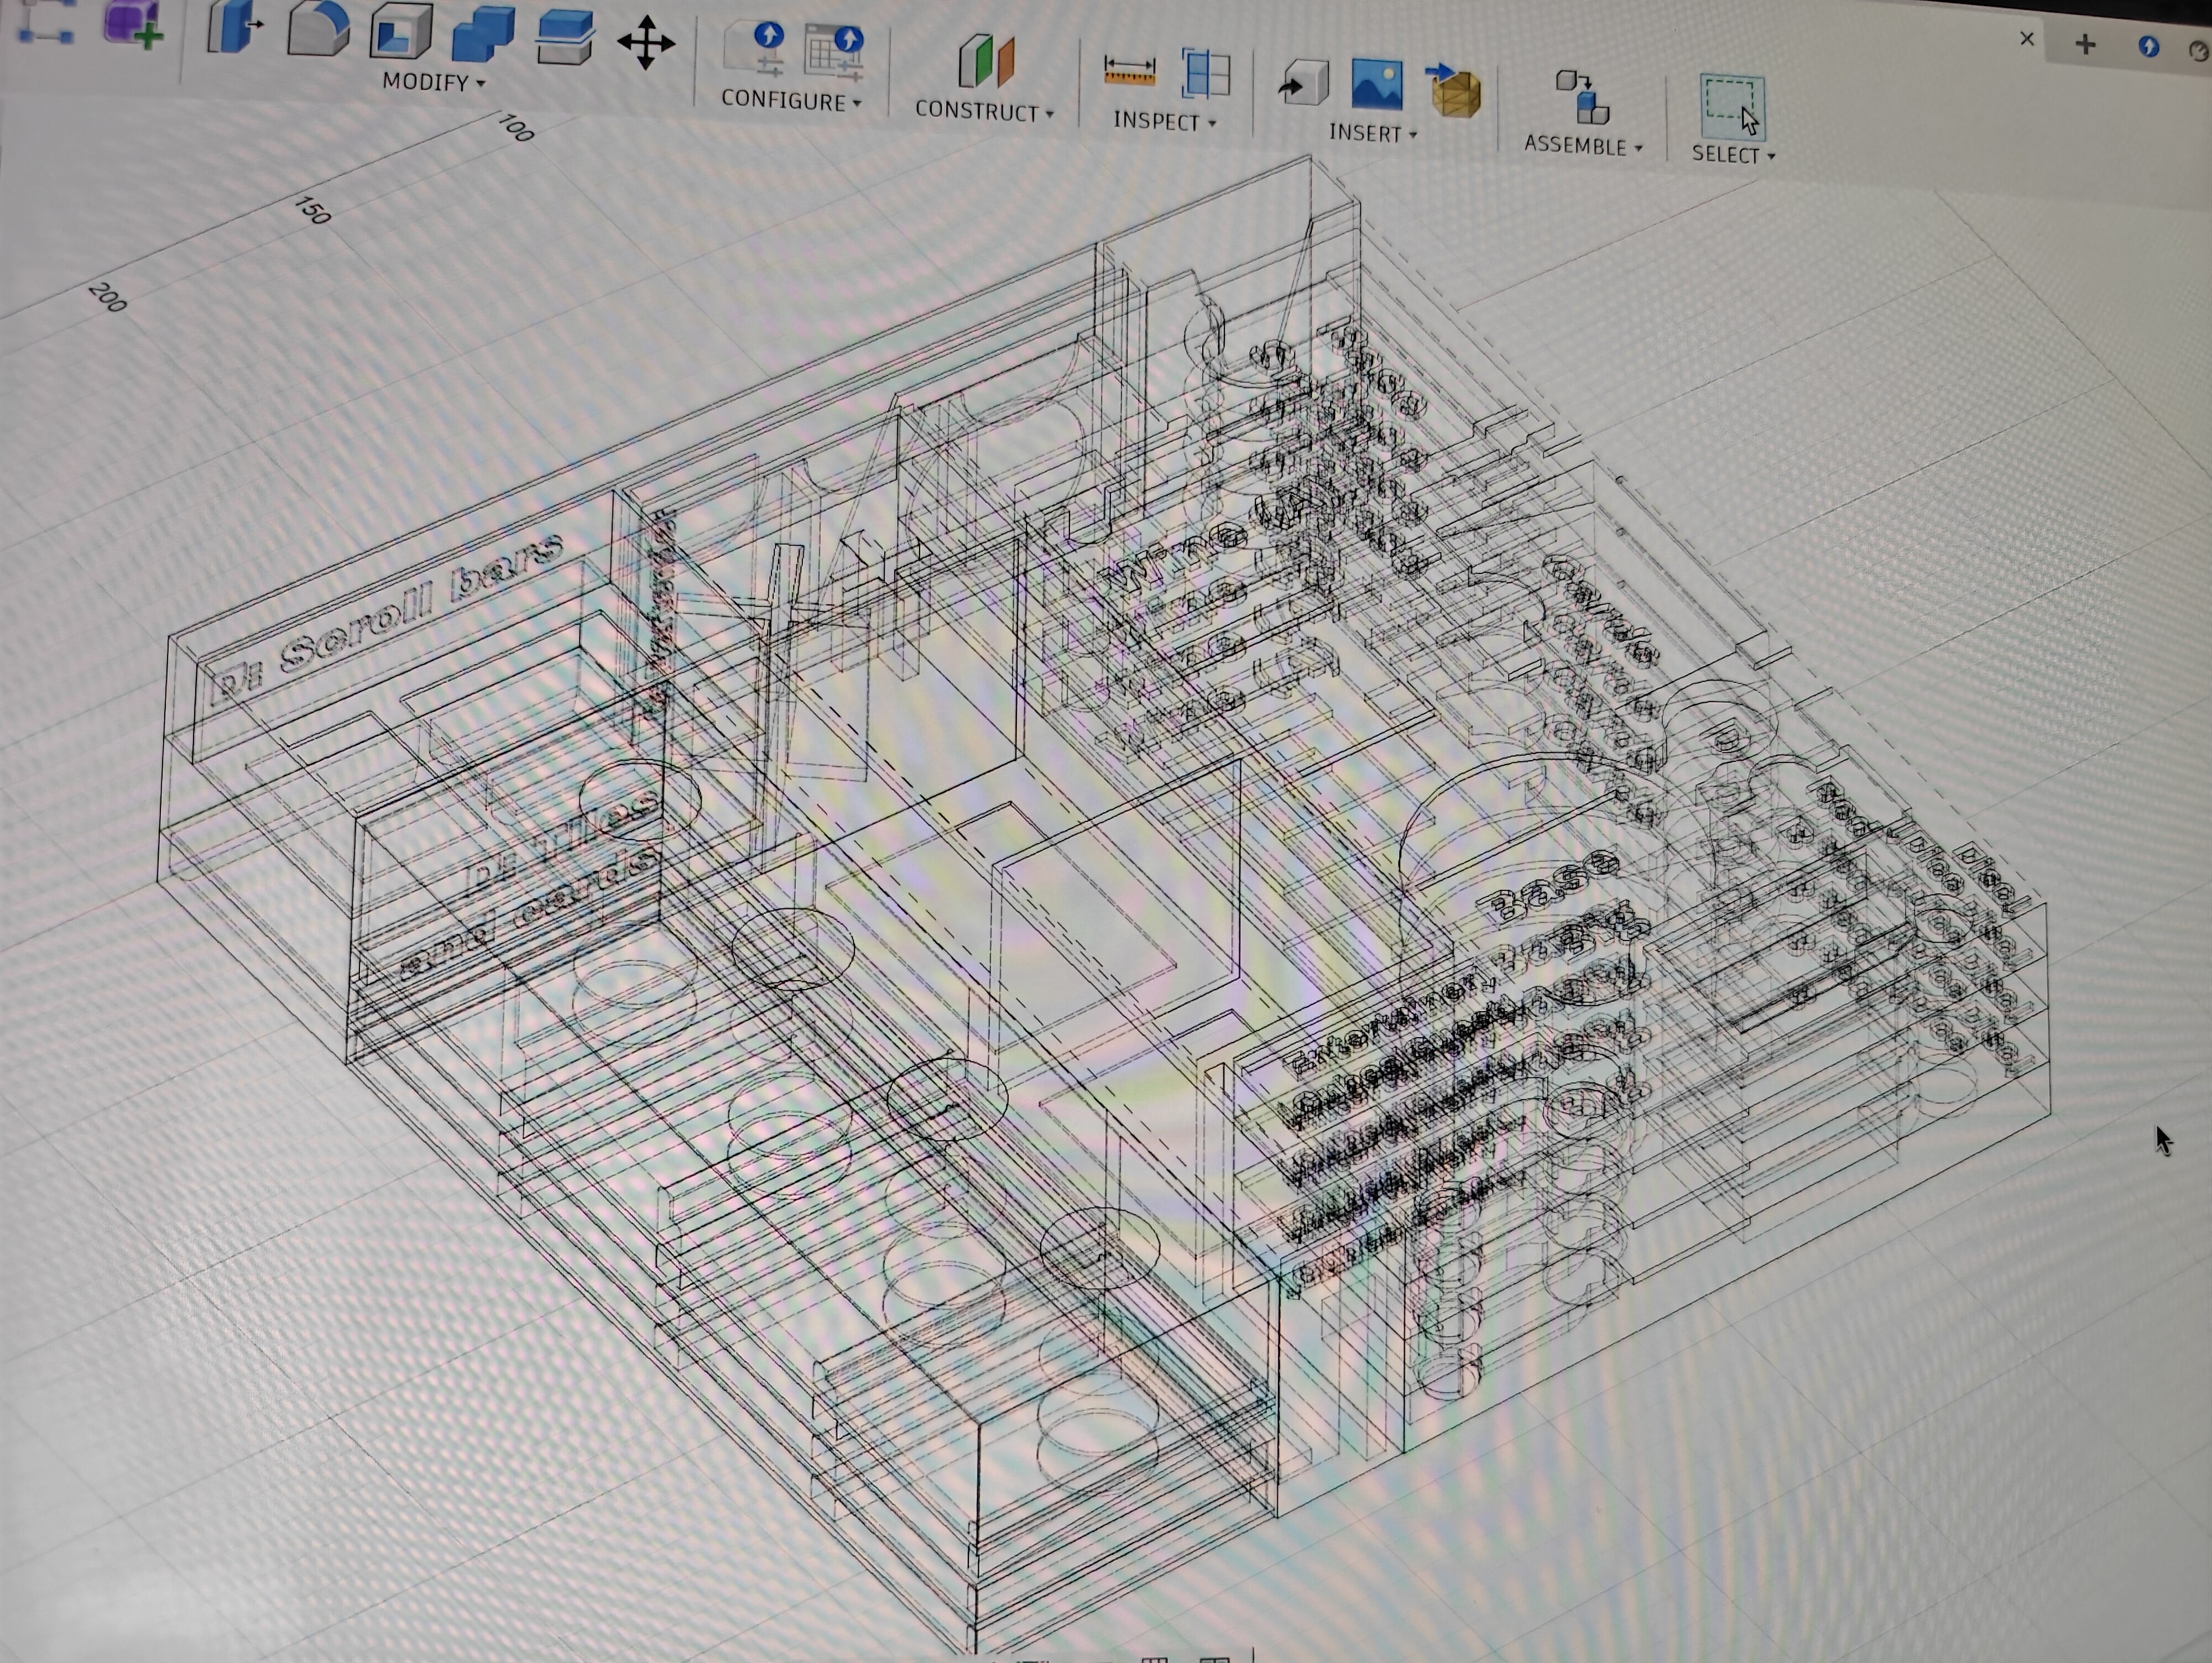Screen dimensions: 2212x1663
Task: Expand the CONSTRUCT dropdown
Action: 984,111
